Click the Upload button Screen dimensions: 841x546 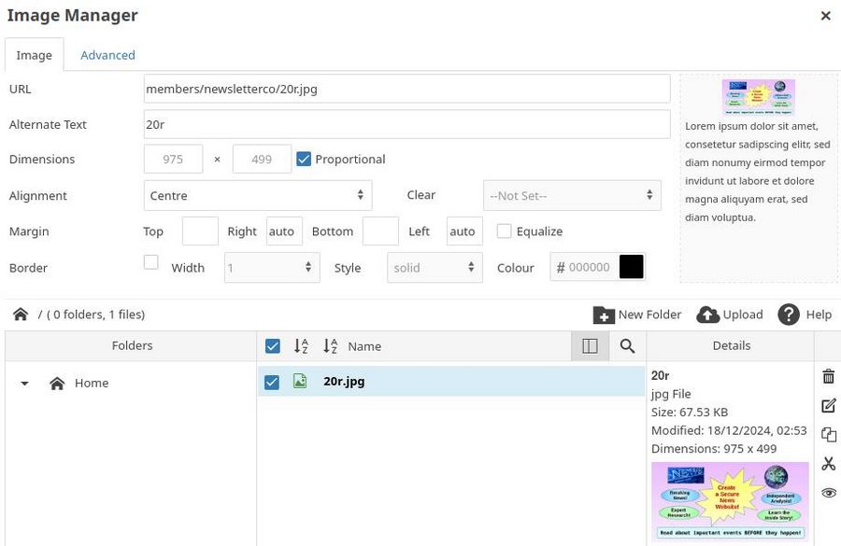coord(730,315)
